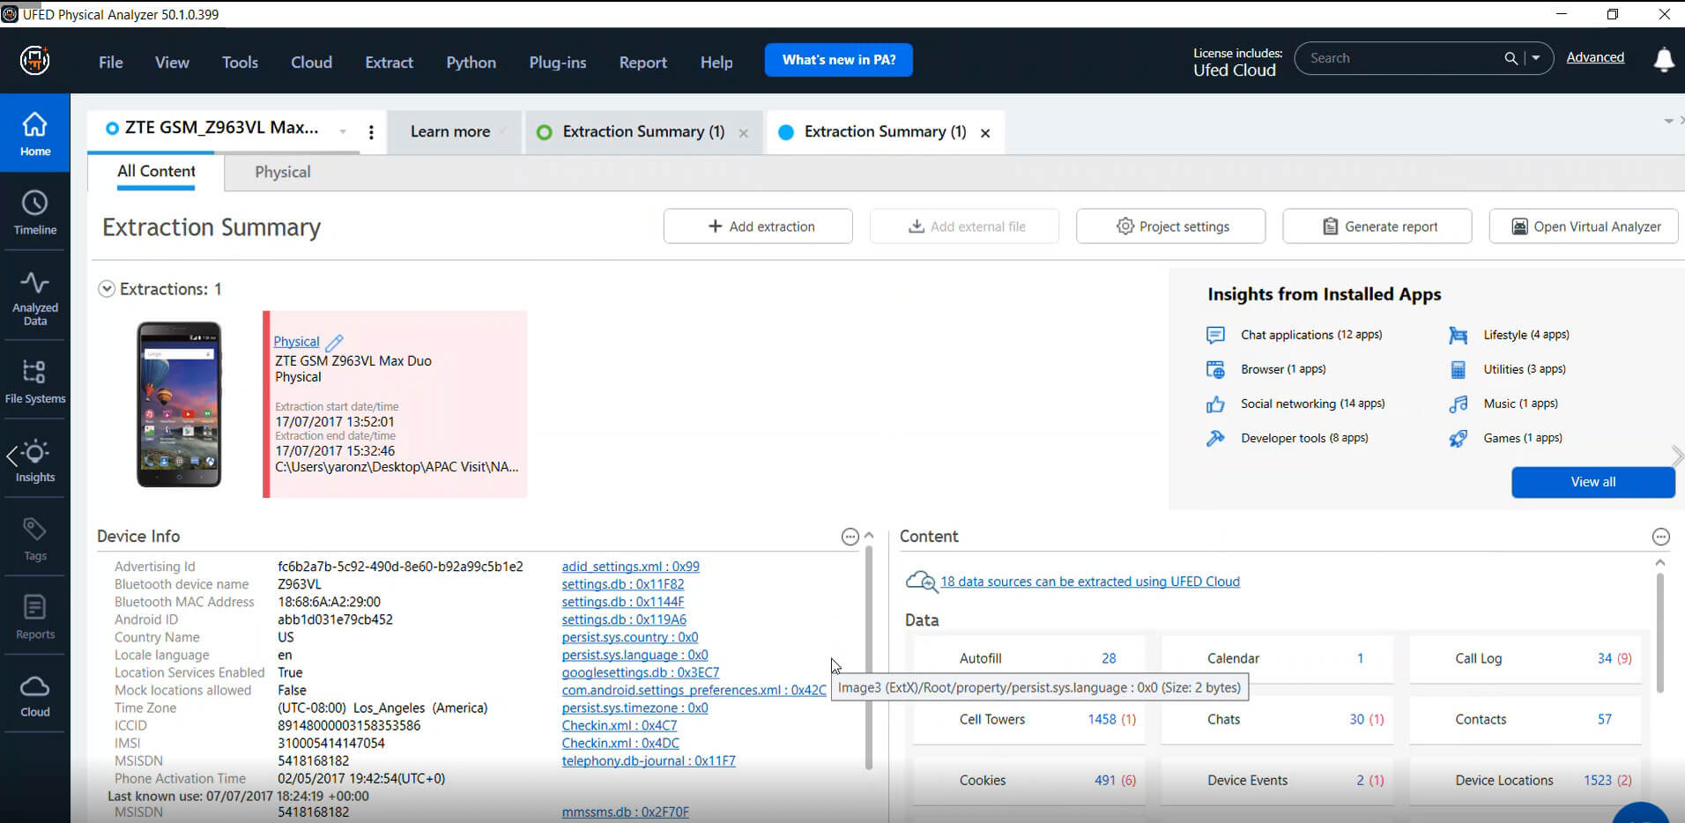Click the Device Info vertical scrollbar
Viewport: 1685px width, 823px height.
(x=869, y=656)
